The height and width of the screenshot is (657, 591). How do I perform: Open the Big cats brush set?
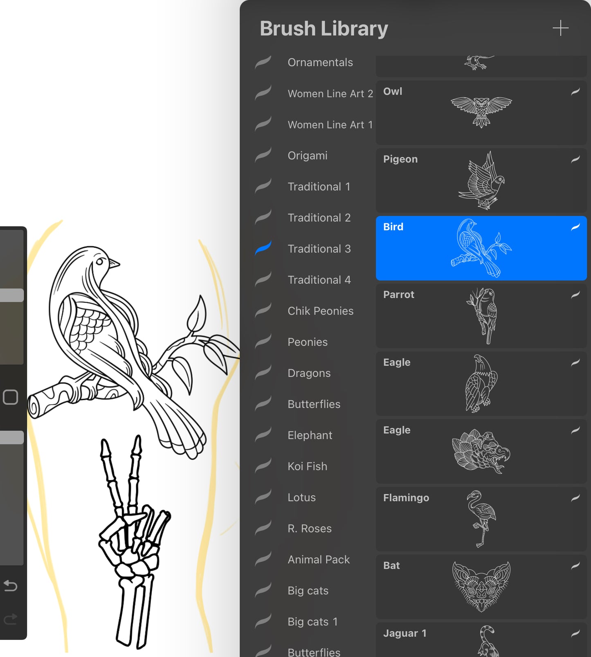(308, 591)
